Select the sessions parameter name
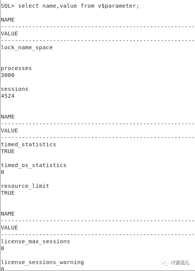 (15, 89)
